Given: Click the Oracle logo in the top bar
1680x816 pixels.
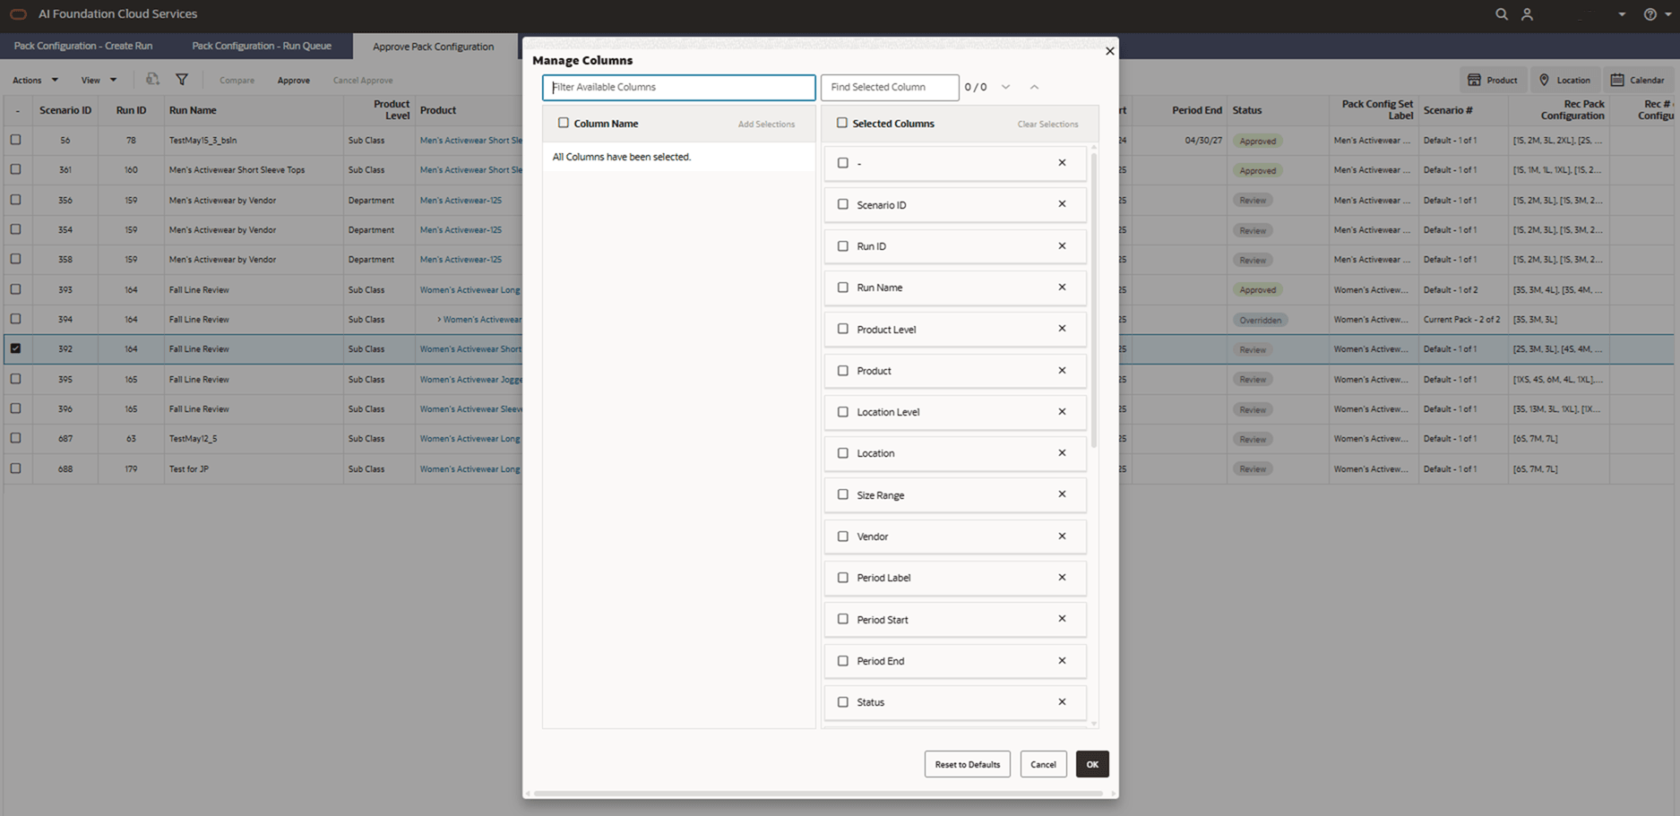Looking at the screenshot, I should tap(17, 13).
